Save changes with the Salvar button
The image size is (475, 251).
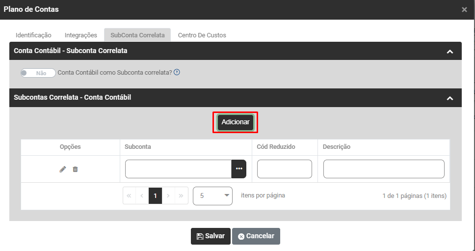point(211,236)
